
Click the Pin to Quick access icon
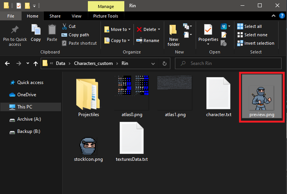(x=15, y=30)
